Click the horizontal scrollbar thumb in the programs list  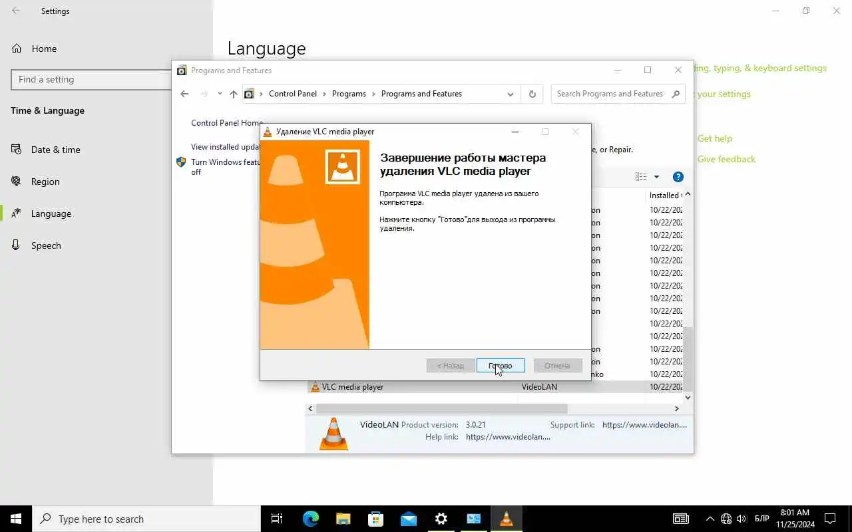[441, 408]
